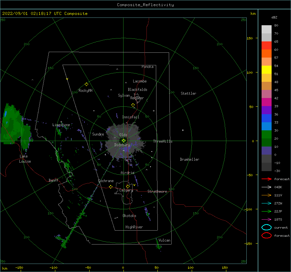
Task: Click the Lacombe town label
Action: (x=140, y=81)
